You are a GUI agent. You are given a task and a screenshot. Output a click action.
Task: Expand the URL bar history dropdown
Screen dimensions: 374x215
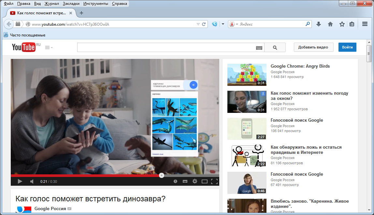pyautogui.click(x=198, y=24)
